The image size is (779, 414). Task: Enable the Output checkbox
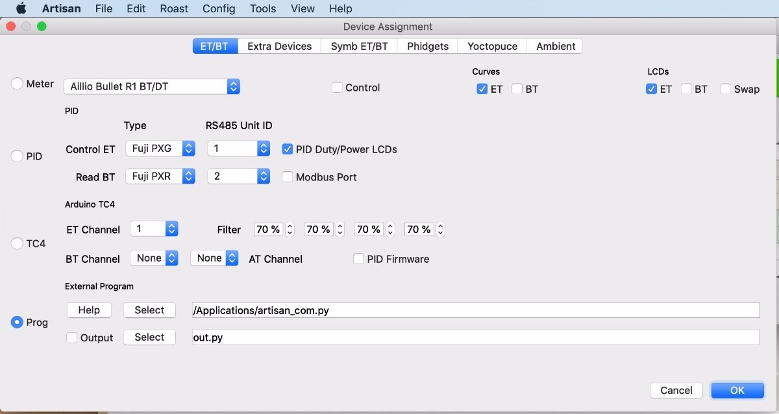coord(72,337)
